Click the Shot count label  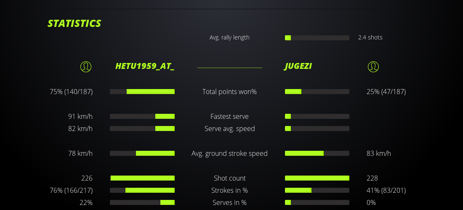coord(229,178)
